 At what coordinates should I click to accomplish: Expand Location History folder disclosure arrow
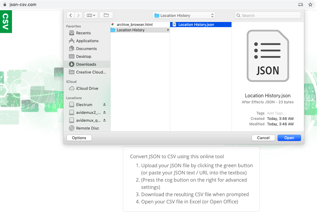click(168, 30)
